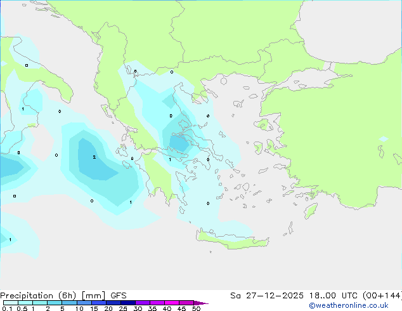
Task: Click the '2' precipitation value on the map
Action: [x=94, y=157]
